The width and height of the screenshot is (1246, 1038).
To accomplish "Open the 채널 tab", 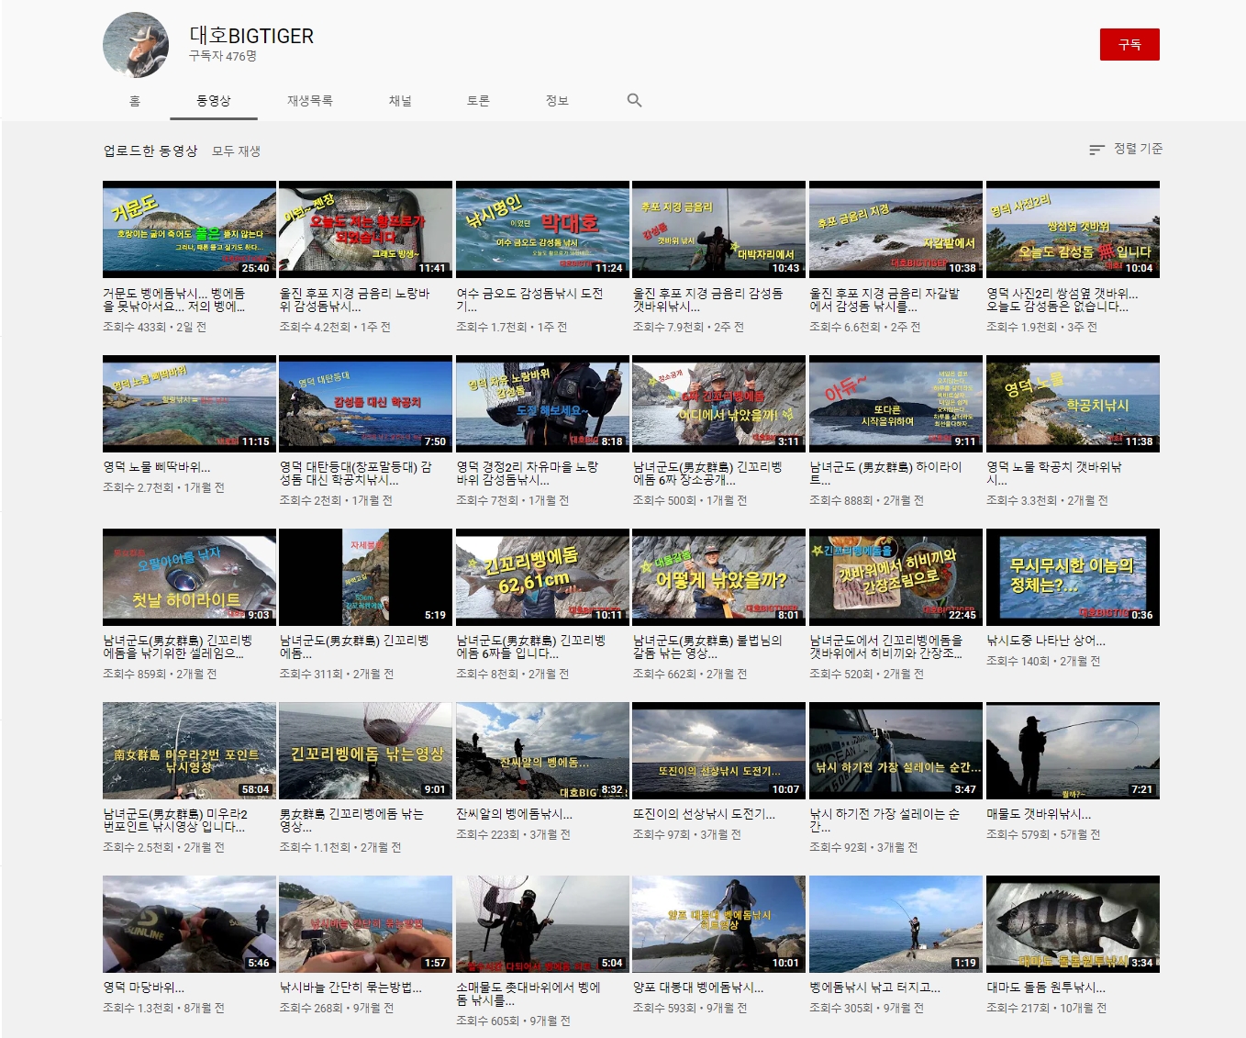I will (x=400, y=101).
